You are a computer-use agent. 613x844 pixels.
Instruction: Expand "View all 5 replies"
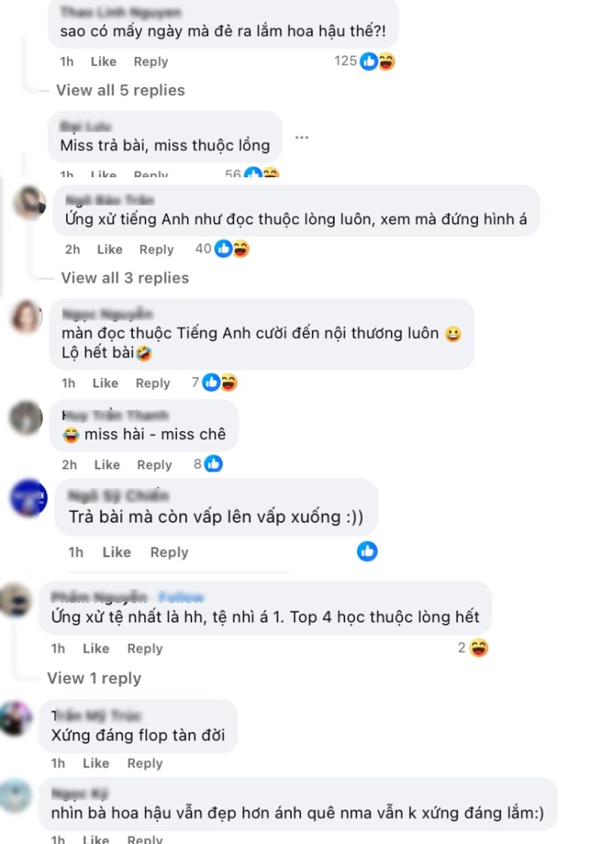pos(121,90)
